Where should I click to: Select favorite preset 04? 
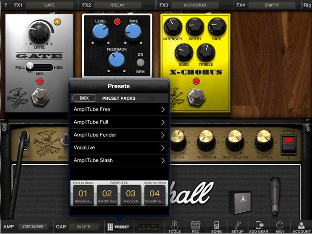coord(155,195)
